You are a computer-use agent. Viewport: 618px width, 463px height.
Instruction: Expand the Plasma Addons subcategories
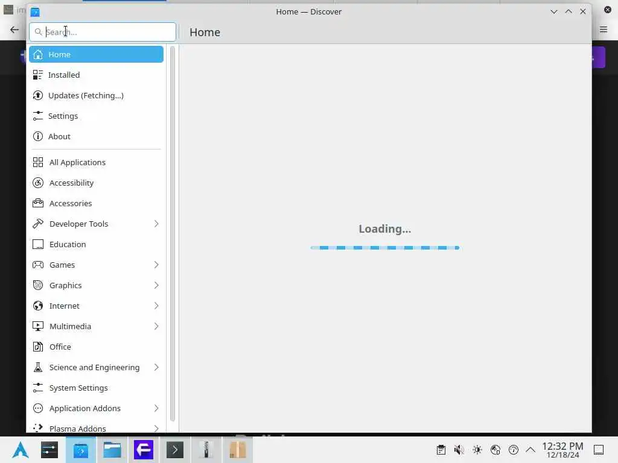156,428
